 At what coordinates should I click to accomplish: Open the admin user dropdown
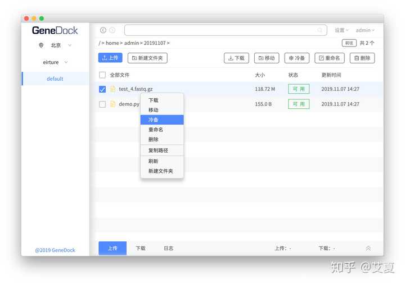pos(365,30)
